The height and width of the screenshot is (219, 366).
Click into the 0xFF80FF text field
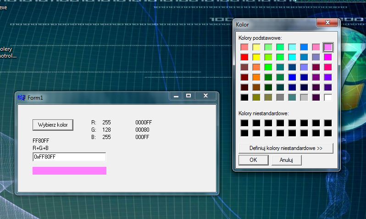click(x=69, y=157)
